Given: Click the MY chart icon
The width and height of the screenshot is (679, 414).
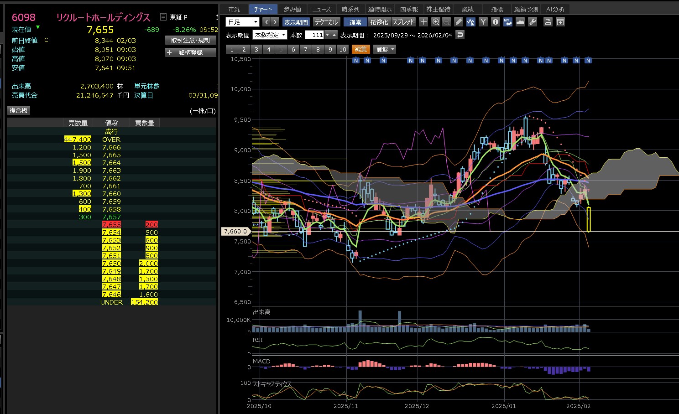Looking at the screenshot, I should click(x=508, y=22).
